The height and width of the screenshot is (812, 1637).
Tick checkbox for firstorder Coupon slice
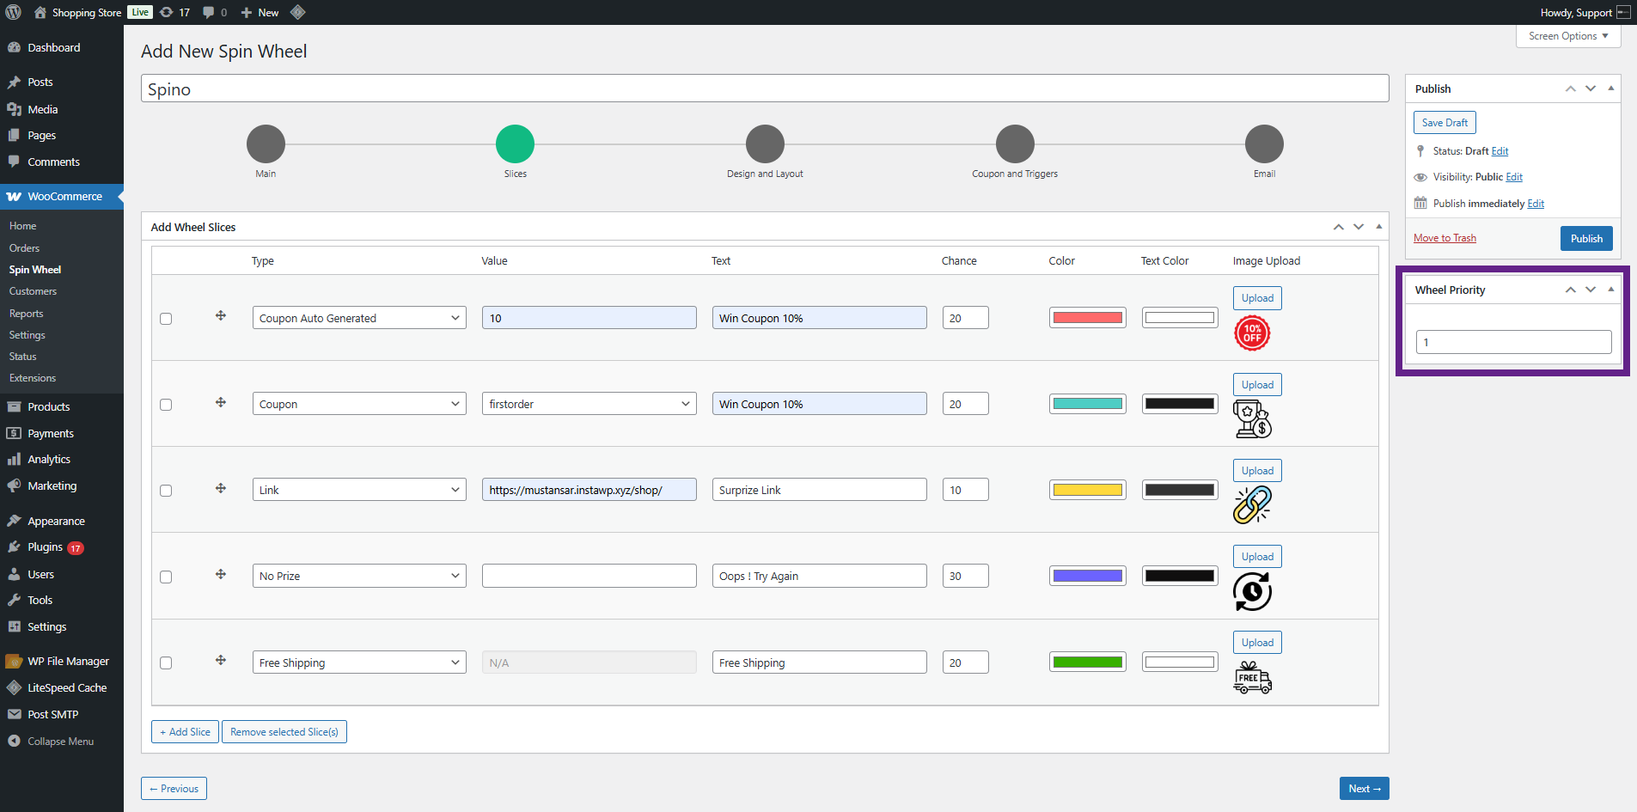tap(166, 405)
